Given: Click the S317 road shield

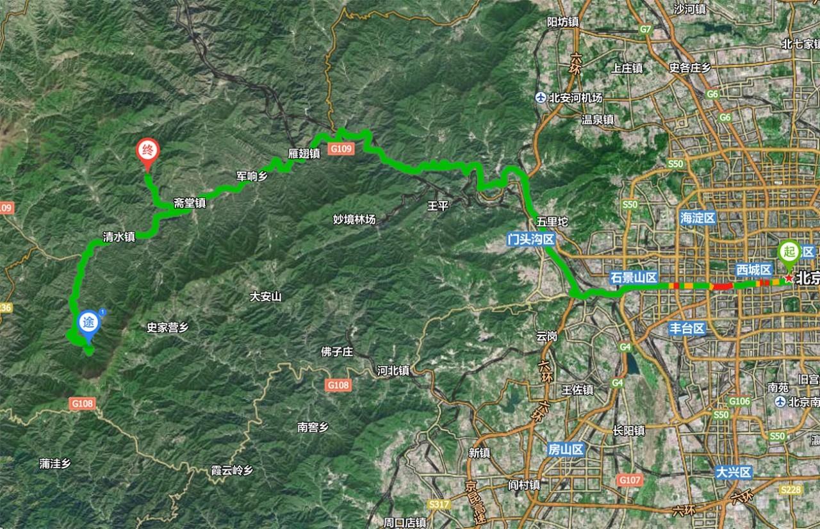Looking at the screenshot, I should [439, 505].
